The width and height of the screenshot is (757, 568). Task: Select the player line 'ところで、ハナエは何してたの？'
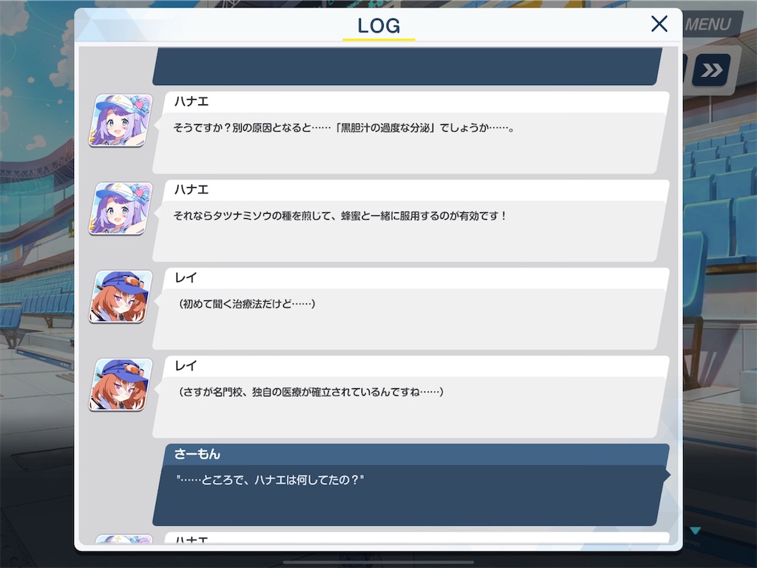coord(411,485)
